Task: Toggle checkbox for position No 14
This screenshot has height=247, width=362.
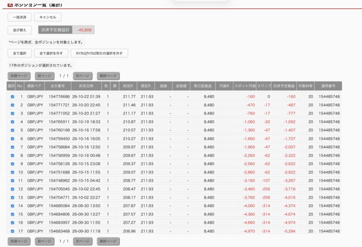Action: 12,206
